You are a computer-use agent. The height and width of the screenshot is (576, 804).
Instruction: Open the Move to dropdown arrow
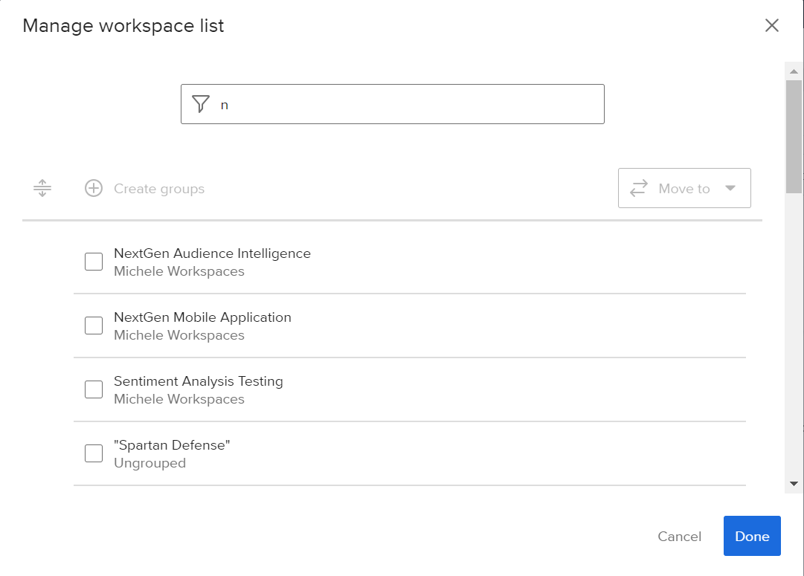click(730, 189)
